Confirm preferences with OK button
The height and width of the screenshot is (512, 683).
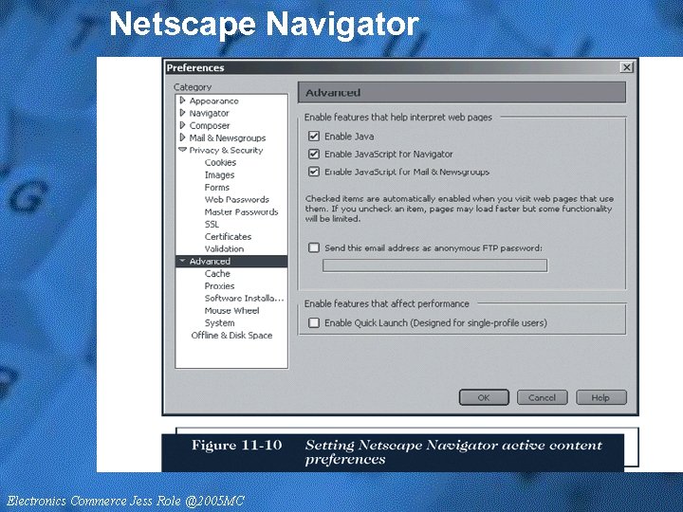(484, 397)
